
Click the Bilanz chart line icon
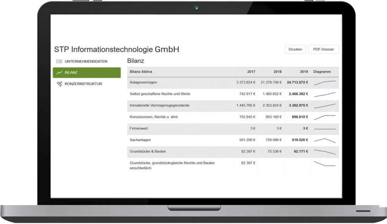(59, 73)
